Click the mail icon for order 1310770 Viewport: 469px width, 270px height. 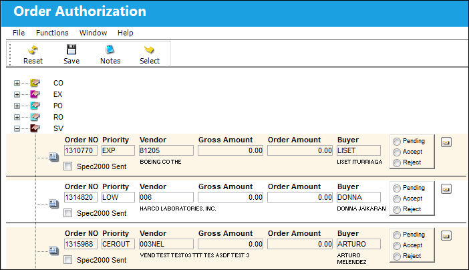coord(446,142)
